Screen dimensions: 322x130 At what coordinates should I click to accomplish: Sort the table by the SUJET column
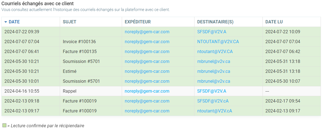(x=69, y=22)
